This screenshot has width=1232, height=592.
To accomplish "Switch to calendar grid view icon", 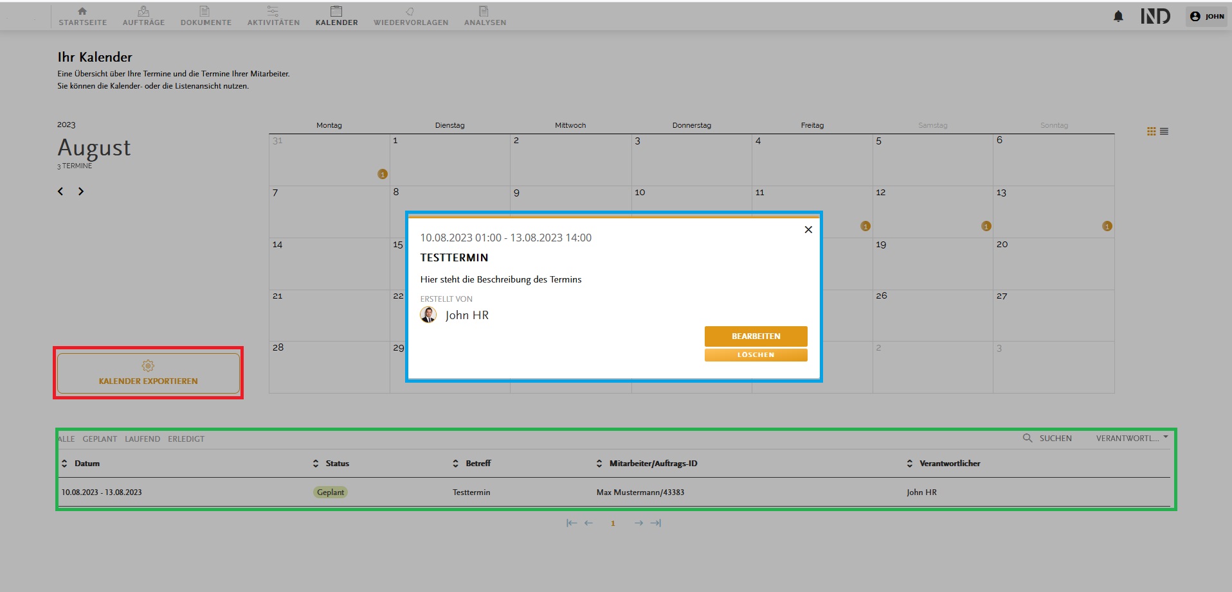I will (x=1151, y=131).
